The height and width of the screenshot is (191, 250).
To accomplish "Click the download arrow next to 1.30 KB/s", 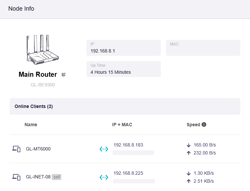I will click(189, 173).
